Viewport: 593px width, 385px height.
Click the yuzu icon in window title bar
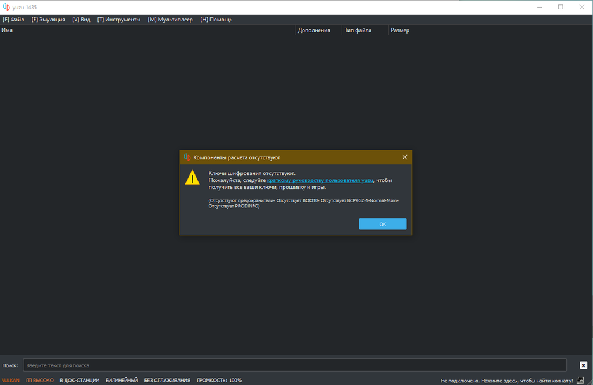pos(6,7)
